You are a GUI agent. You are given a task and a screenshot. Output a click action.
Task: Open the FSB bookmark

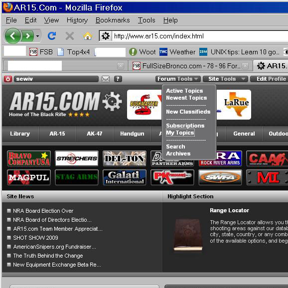[x=41, y=52]
